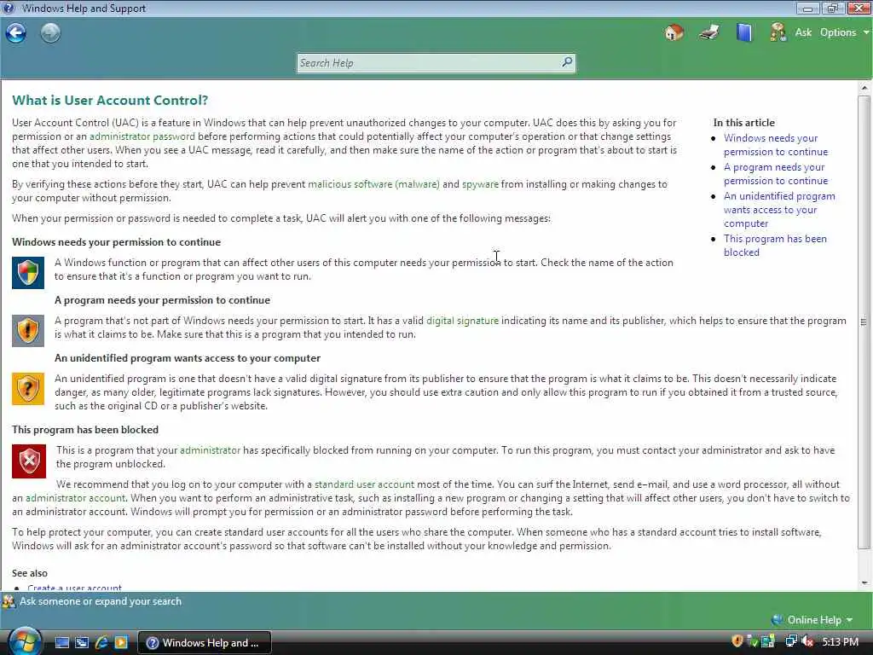Jump to A program needs your permission
This screenshot has width=873, height=655.
click(x=776, y=174)
